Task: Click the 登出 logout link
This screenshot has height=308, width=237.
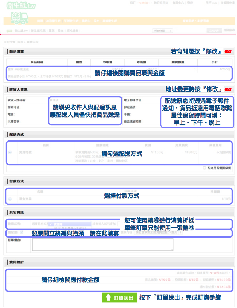Action: click(x=190, y=3)
